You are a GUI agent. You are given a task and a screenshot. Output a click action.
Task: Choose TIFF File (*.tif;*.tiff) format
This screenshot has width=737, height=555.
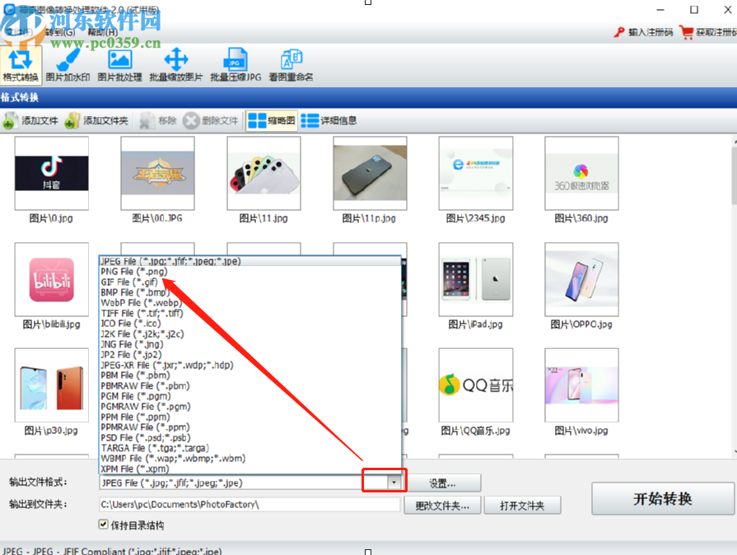[250, 313]
